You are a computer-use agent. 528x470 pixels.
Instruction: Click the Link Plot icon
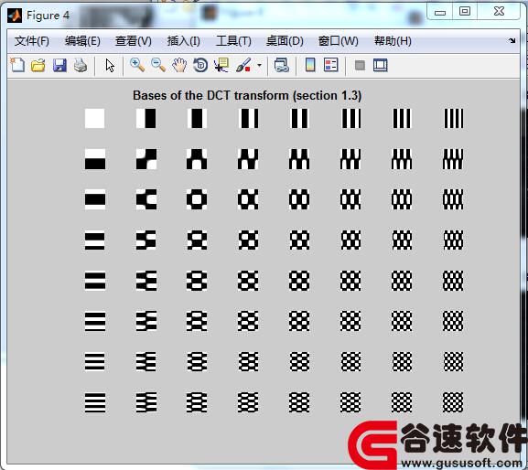click(x=282, y=65)
